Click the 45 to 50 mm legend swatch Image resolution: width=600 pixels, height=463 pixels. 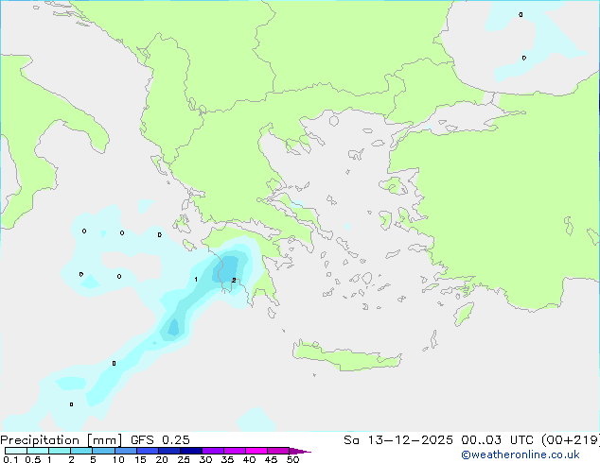click(278, 451)
